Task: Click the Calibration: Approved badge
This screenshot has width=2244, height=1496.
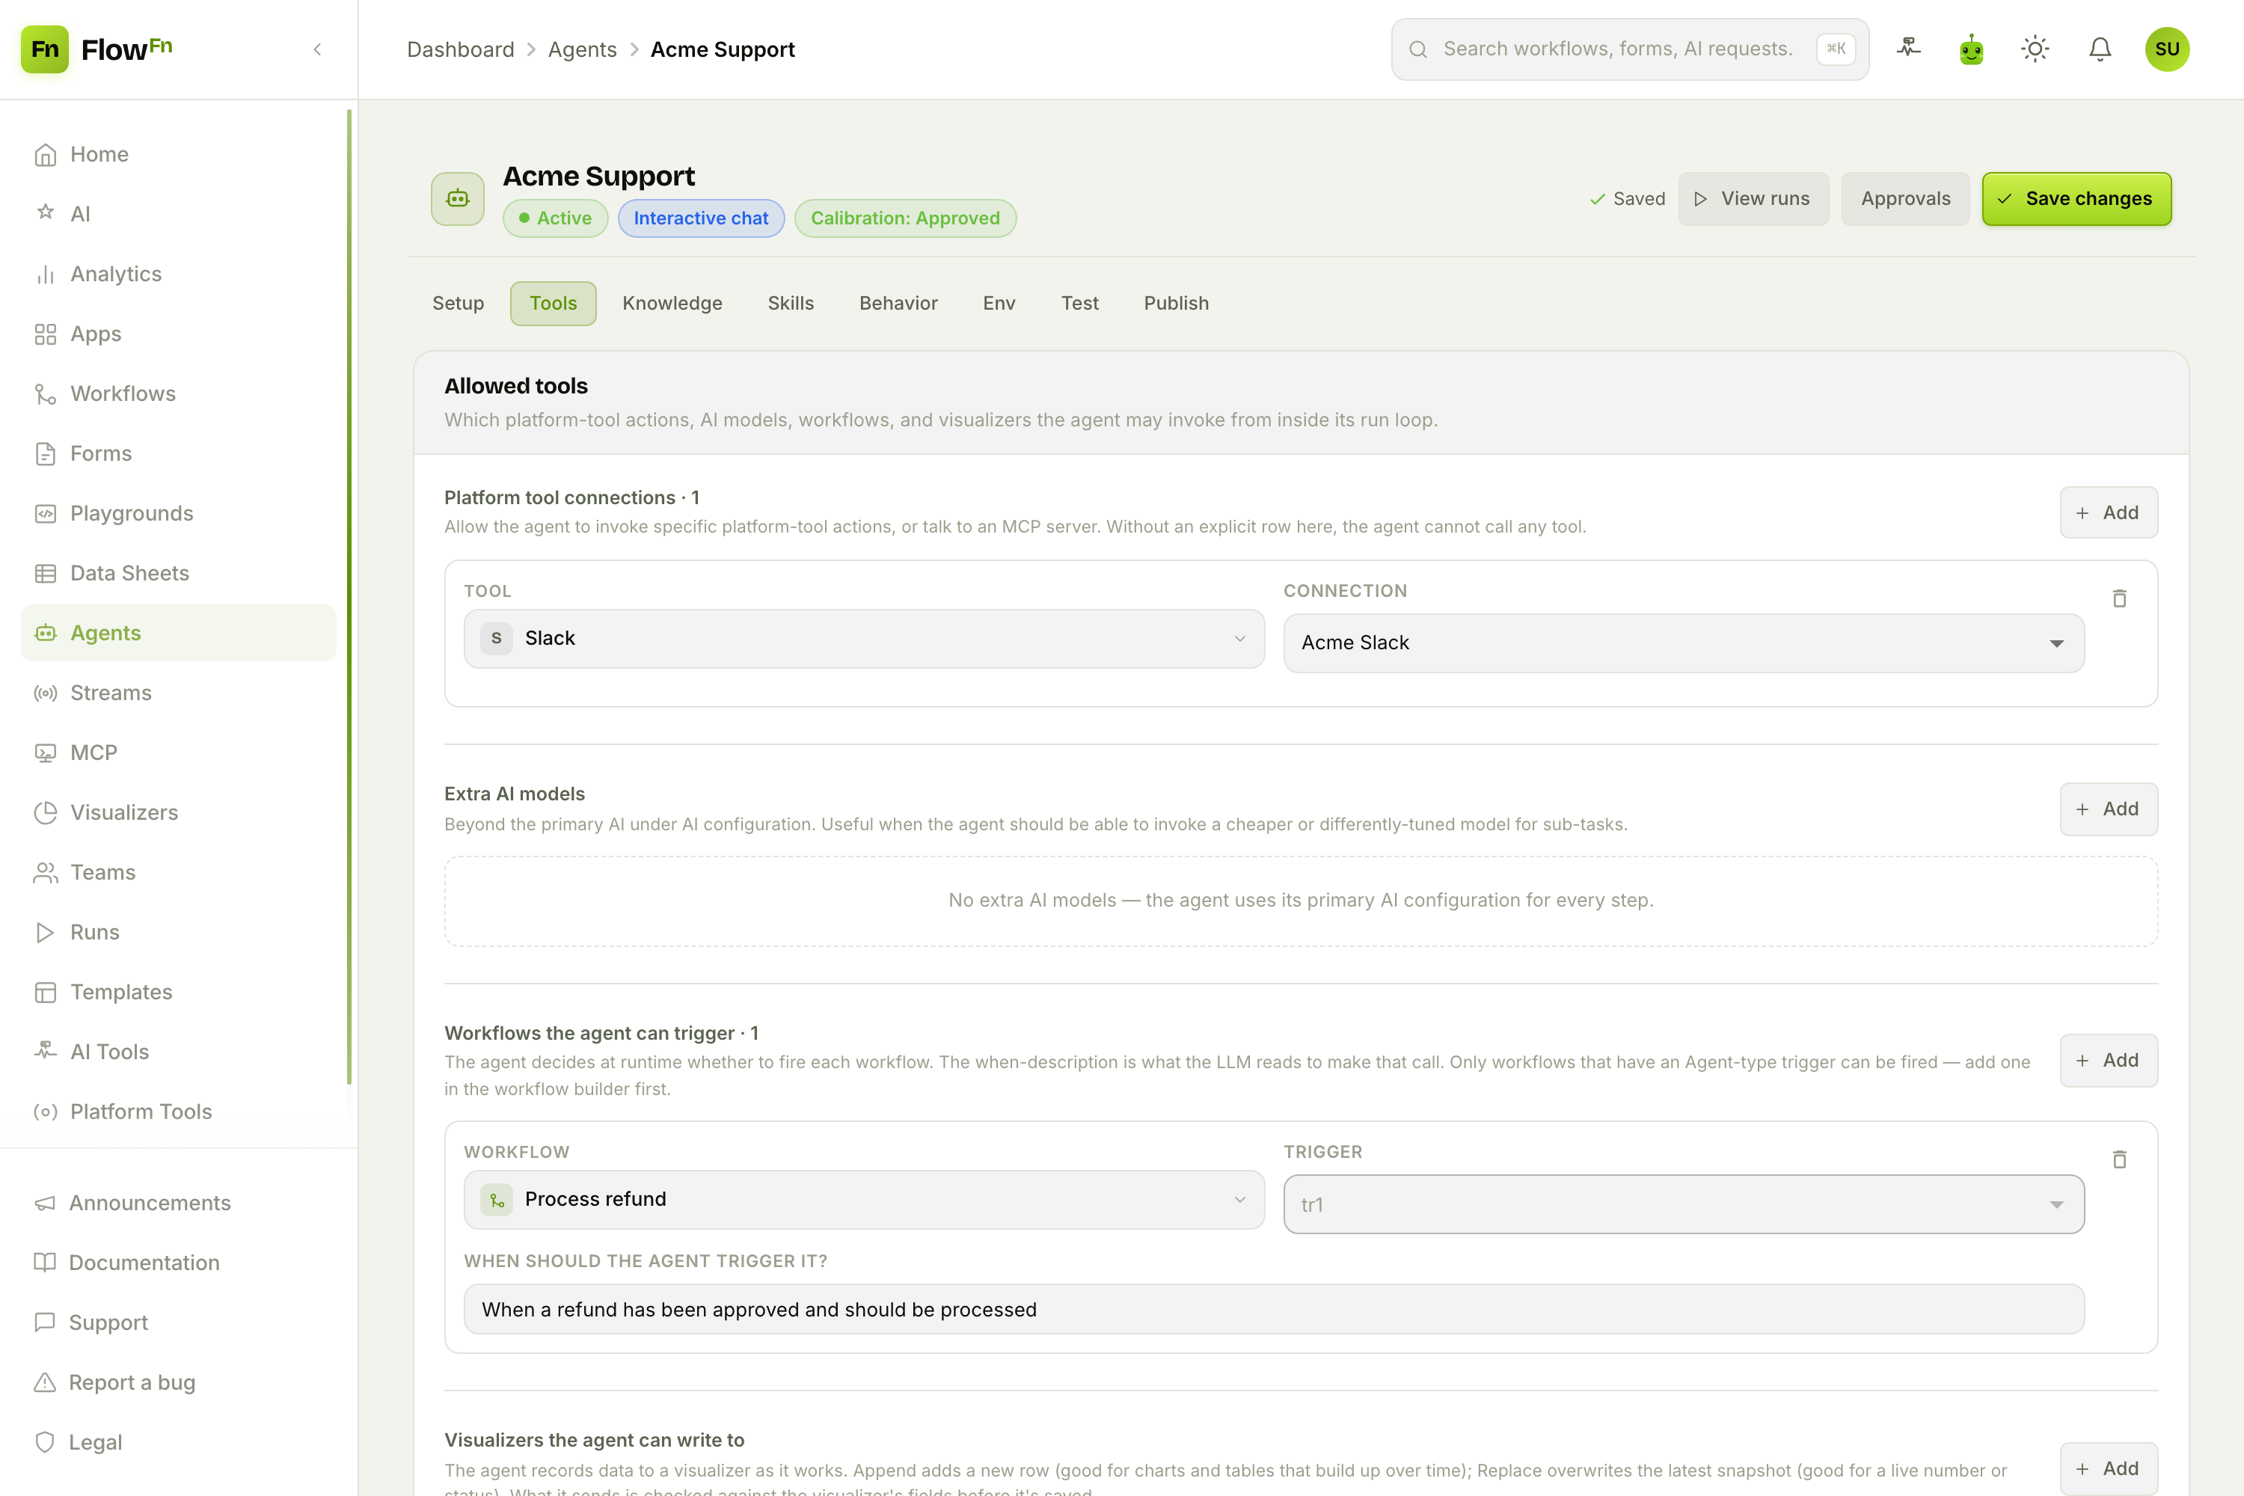Action: pyautogui.click(x=905, y=218)
